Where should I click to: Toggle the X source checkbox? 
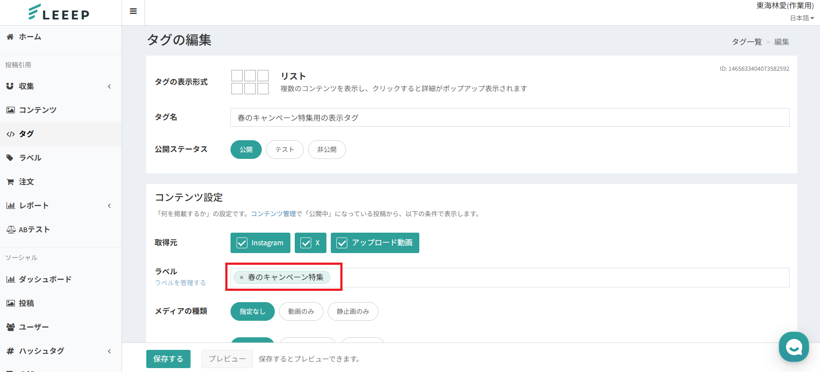point(306,243)
